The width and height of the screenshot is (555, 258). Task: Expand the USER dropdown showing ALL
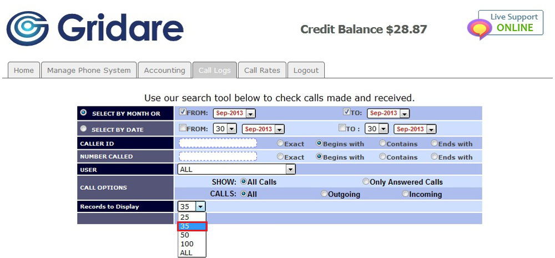coord(236,170)
